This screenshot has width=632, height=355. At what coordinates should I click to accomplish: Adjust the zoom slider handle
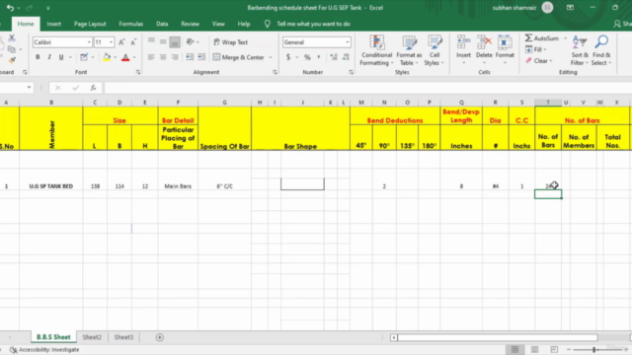tap(594, 350)
